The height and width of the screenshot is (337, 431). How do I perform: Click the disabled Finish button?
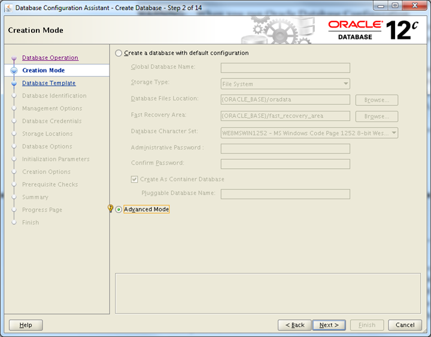367,325
